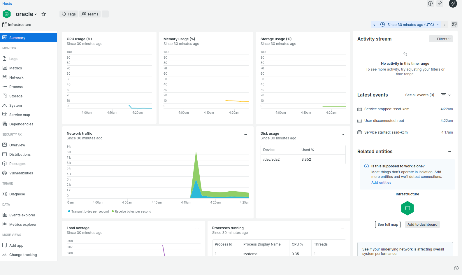Click the Add entities link
Viewport: 462px width, 275px height.
click(x=381, y=183)
